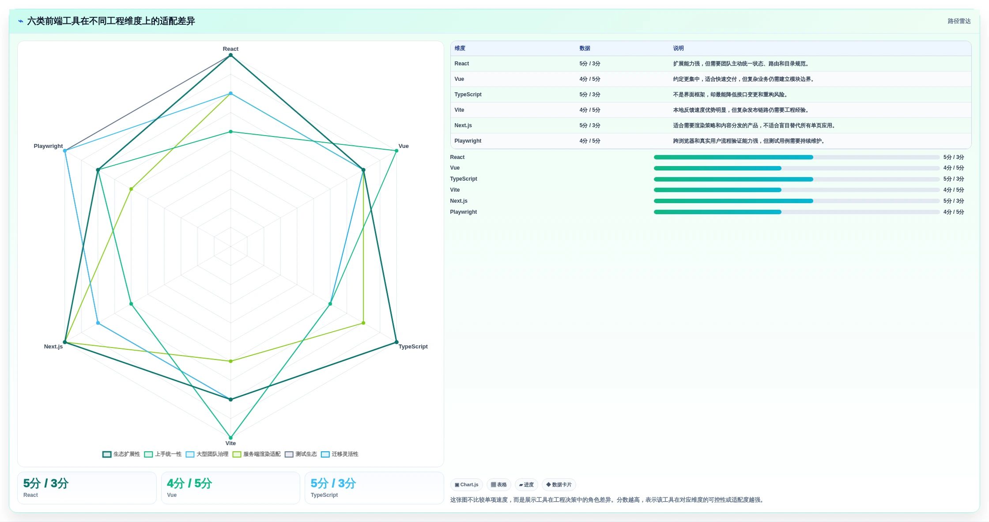Click the 生态扩展性 data point on the TypeScript axis
Image resolution: width=989 pixels, height=522 pixels.
tap(396, 342)
